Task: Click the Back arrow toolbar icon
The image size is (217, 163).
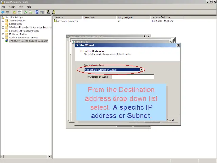Action: [3, 12]
